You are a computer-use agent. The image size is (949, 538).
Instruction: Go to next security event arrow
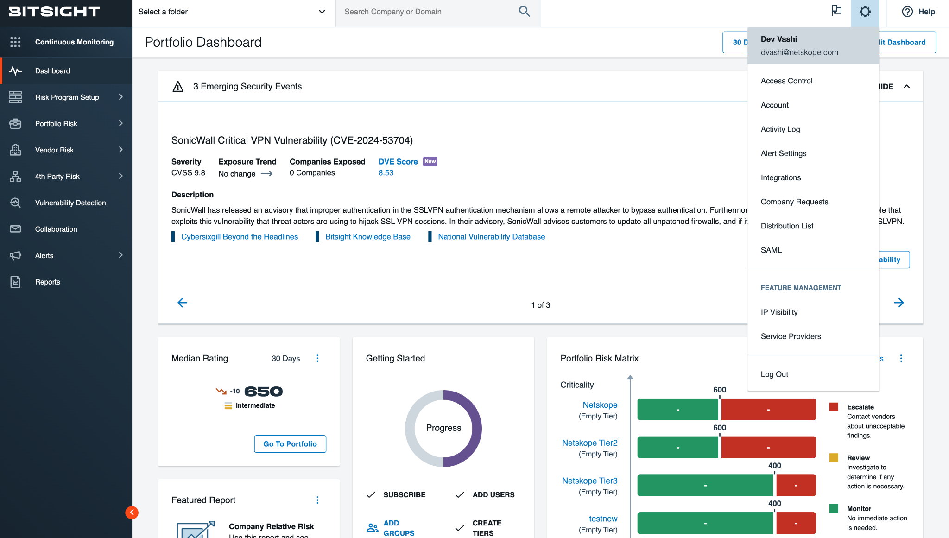tap(898, 303)
